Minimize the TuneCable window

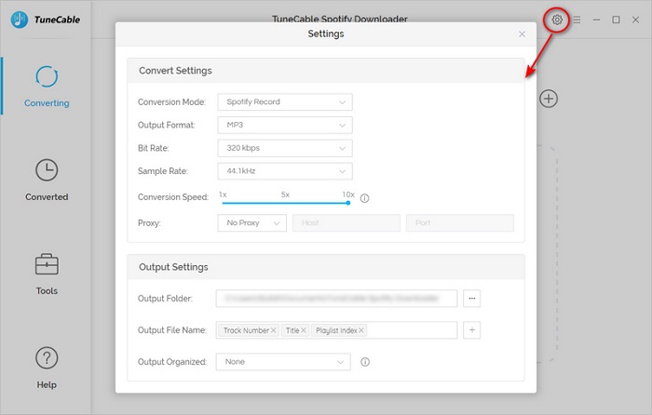click(x=596, y=20)
